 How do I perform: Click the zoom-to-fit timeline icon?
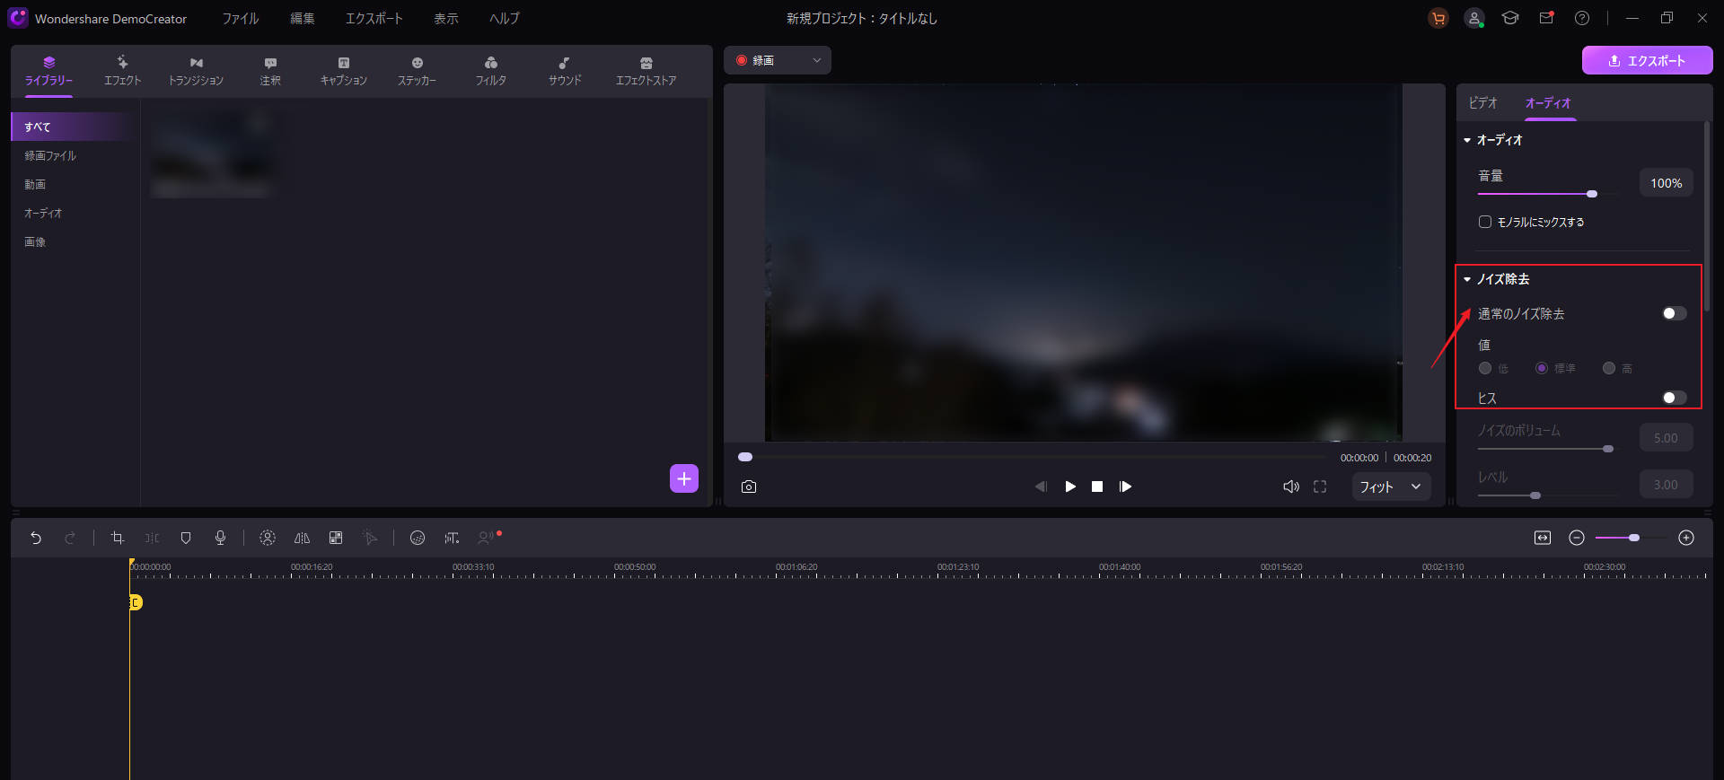pyautogui.click(x=1543, y=538)
